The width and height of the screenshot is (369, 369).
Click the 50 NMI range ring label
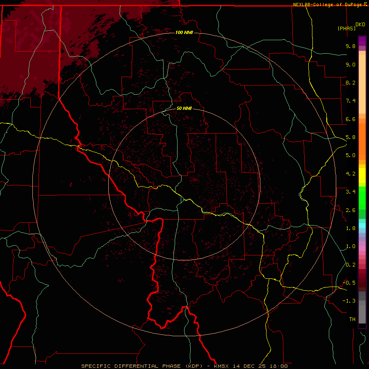[x=184, y=108]
